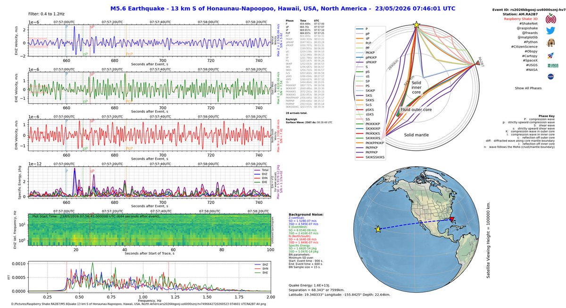This screenshot has width=566, height=308.
Task: Click the Solid mantle label
Action: (417, 135)
